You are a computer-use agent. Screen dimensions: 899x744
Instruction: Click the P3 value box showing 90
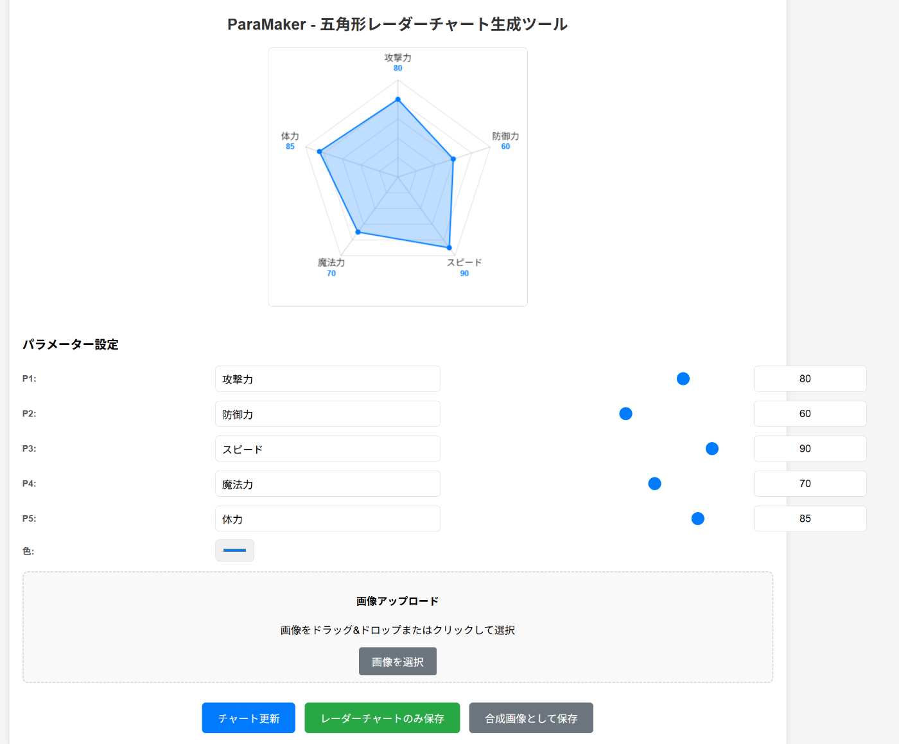(x=810, y=449)
